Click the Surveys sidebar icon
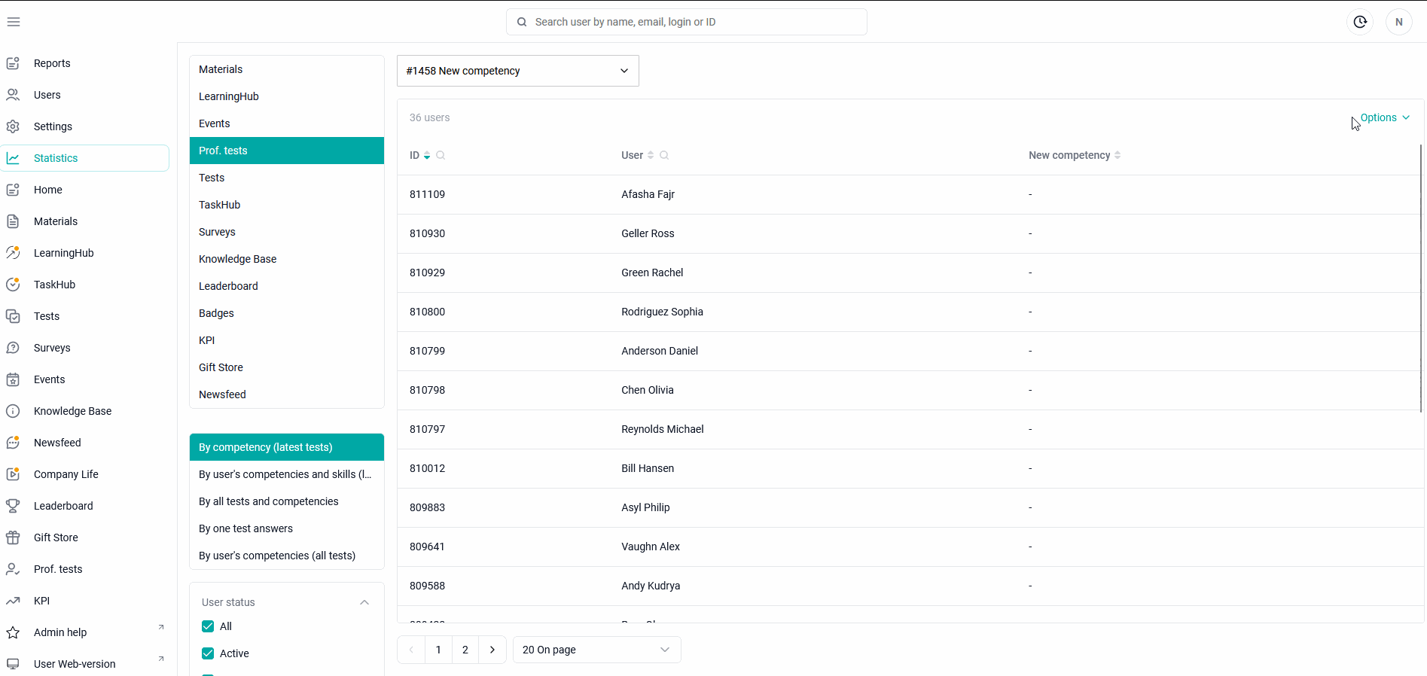 point(13,348)
